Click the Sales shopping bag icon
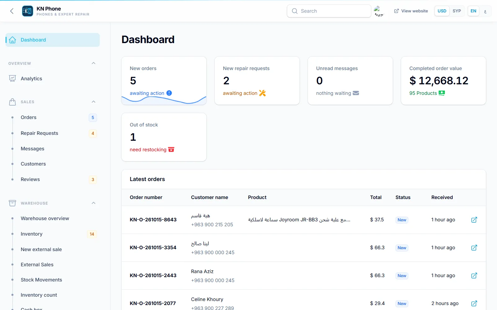Viewport: 497px width, 310px height. (x=12, y=102)
